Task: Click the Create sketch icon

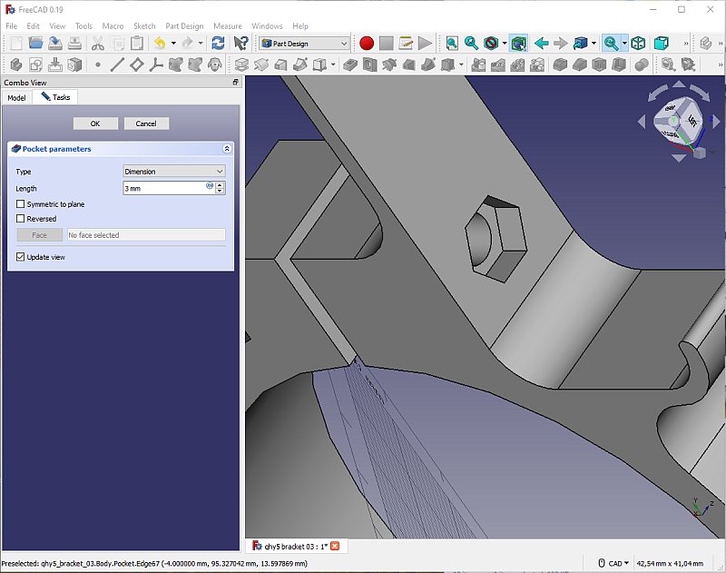Action: (x=35, y=64)
